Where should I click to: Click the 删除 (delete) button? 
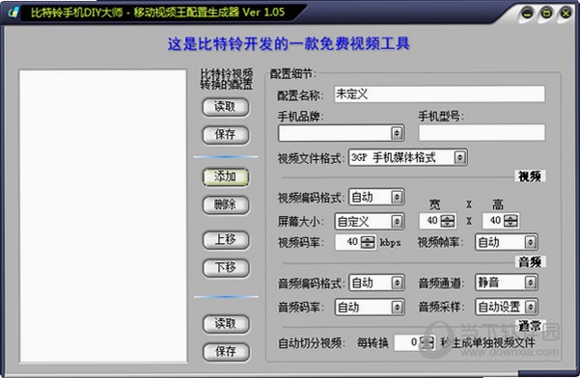226,204
